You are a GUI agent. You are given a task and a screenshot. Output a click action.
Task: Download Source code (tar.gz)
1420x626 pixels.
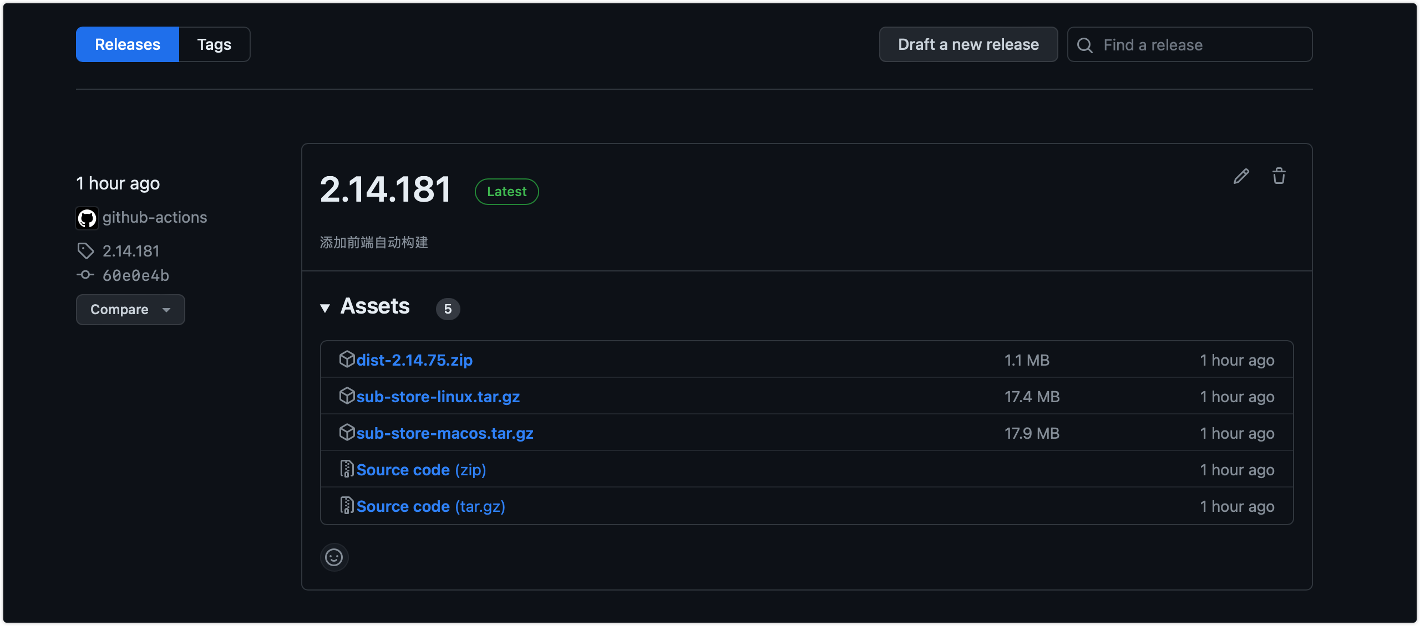[430, 506]
